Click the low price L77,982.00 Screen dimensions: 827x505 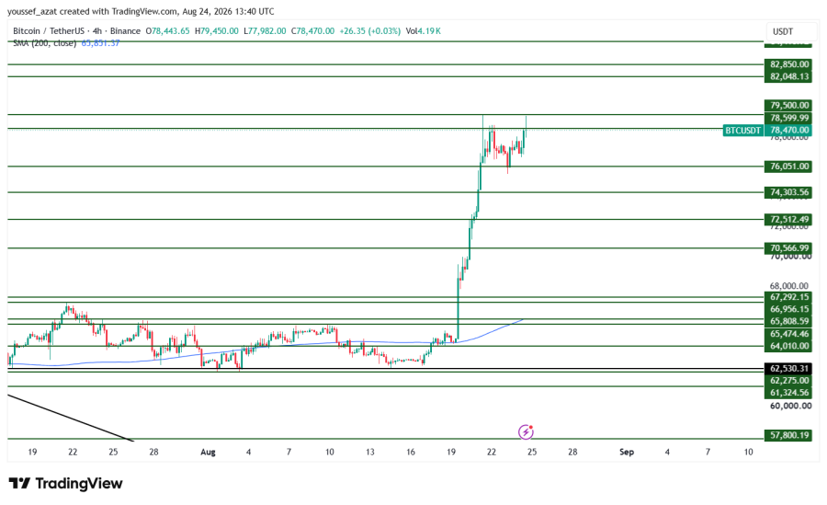pyautogui.click(x=265, y=31)
